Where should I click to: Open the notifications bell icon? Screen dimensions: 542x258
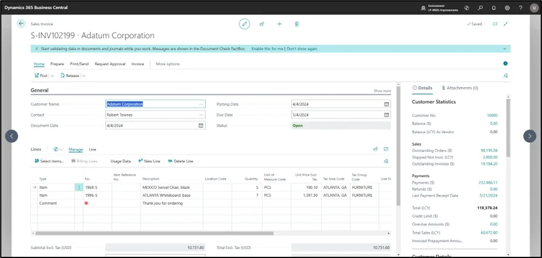click(x=493, y=8)
